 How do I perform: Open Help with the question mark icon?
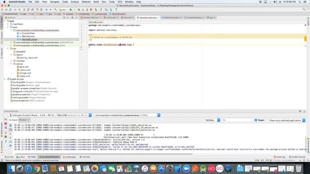pos(116,10)
